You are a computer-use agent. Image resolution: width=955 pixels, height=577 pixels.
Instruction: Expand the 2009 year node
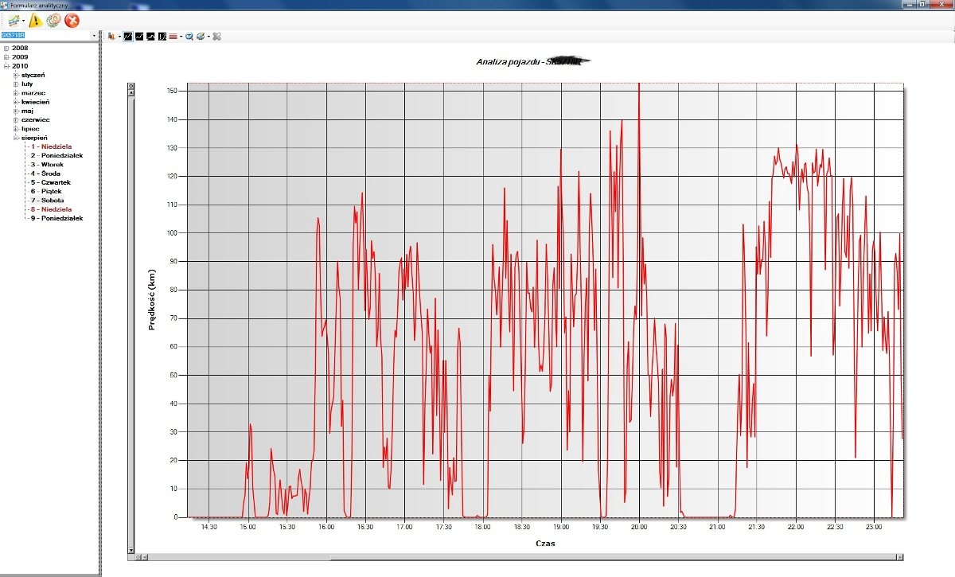6,57
